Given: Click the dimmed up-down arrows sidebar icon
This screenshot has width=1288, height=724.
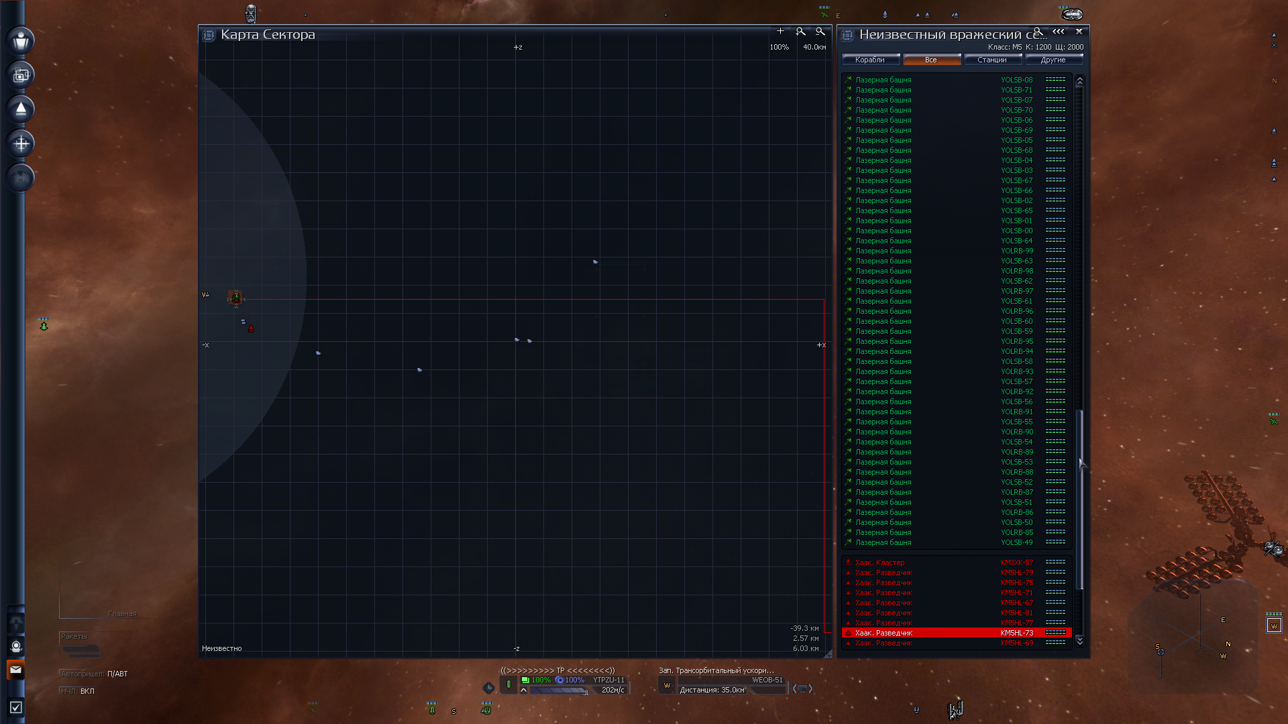Looking at the screenshot, I should click(15, 623).
